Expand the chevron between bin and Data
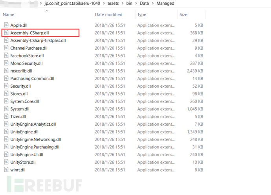Viewport: 271px width, 195px height. 136,3
